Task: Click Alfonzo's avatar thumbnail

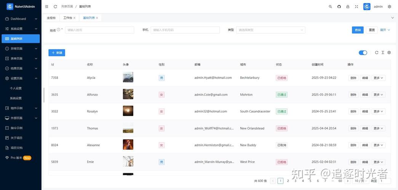Action: pyautogui.click(x=128, y=94)
